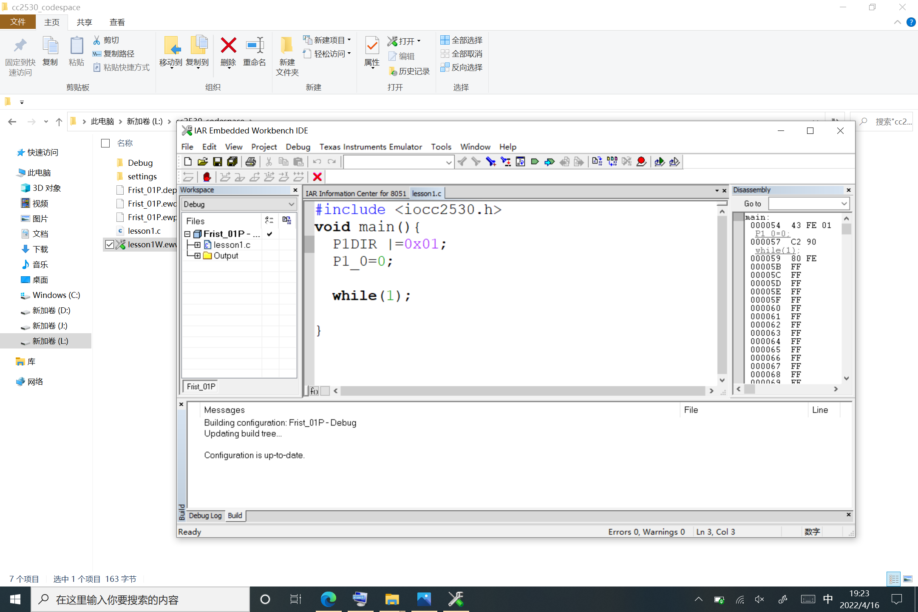The height and width of the screenshot is (612, 918).
Task: Uncheck the lesson1W.eww file checkbox
Action: (110, 244)
